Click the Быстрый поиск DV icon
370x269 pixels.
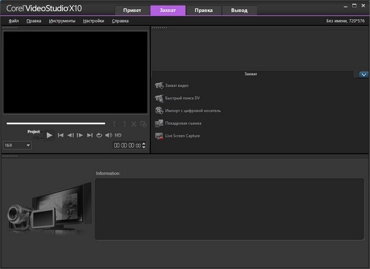(160, 98)
